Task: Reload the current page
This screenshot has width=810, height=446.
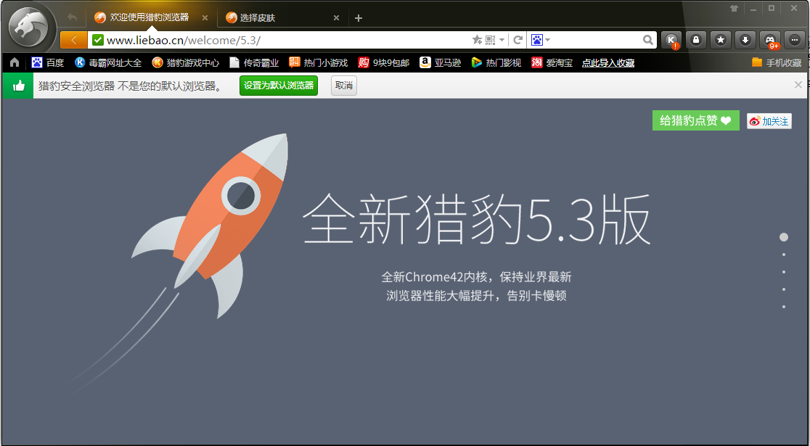Action: click(517, 39)
